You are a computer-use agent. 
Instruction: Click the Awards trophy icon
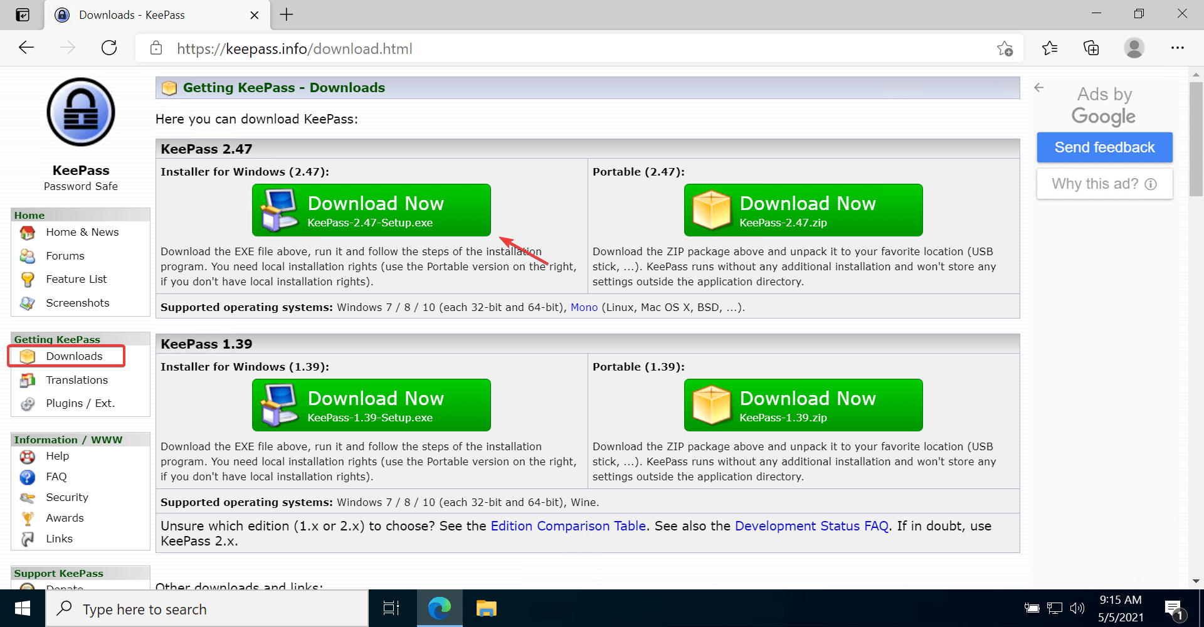pos(28,518)
